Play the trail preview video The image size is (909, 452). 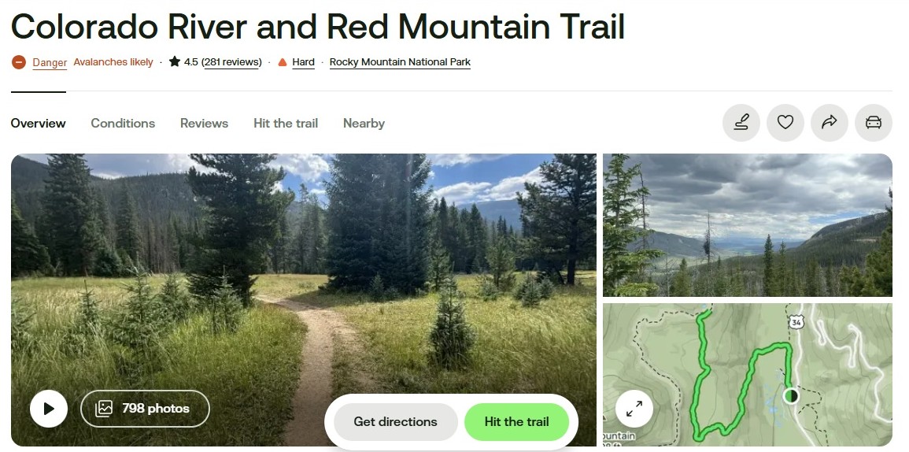[x=49, y=409]
